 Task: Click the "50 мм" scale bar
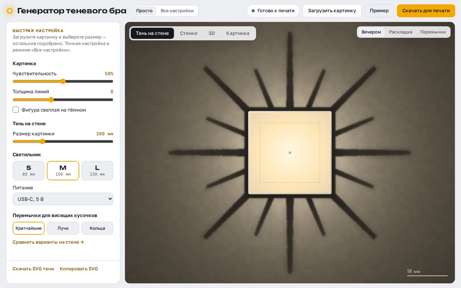[428, 273]
